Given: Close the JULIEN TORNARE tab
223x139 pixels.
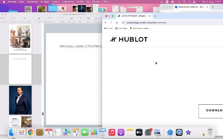Looking at the screenshot, I should [150, 16].
